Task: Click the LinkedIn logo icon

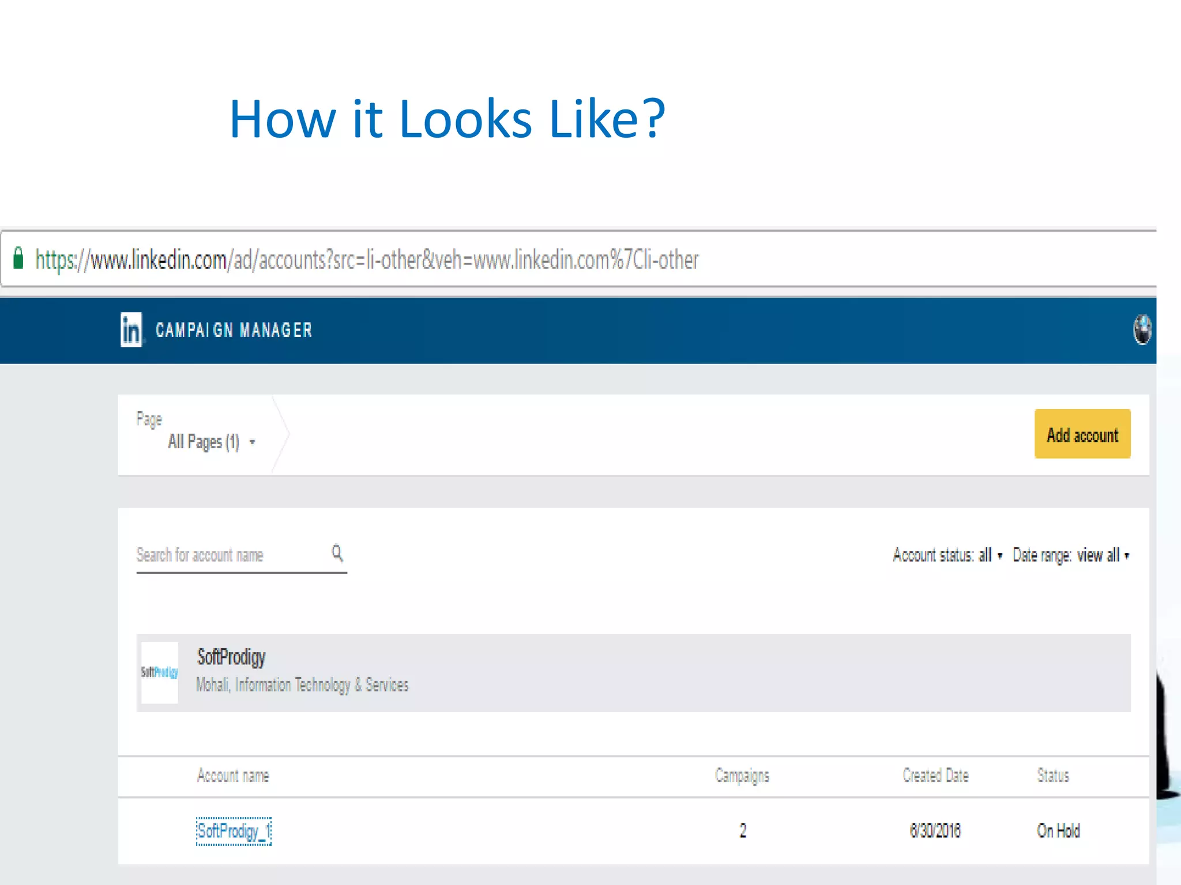Action: coord(131,330)
